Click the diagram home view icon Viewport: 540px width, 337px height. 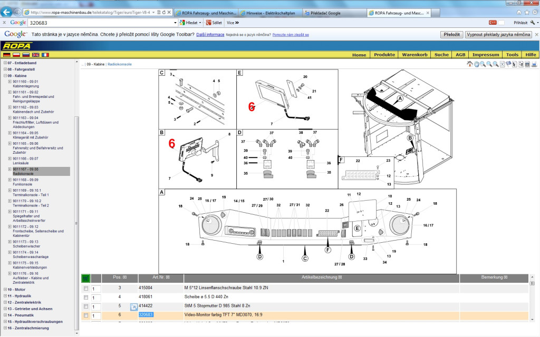tap(469, 64)
